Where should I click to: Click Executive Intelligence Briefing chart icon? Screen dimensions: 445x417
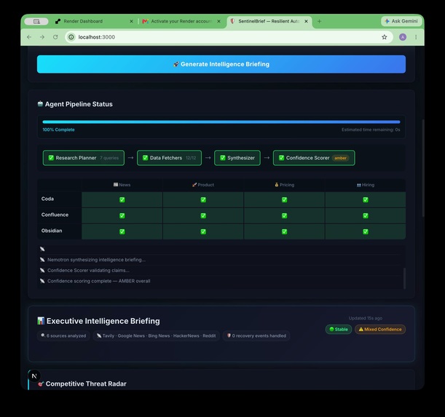pos(41,321)
